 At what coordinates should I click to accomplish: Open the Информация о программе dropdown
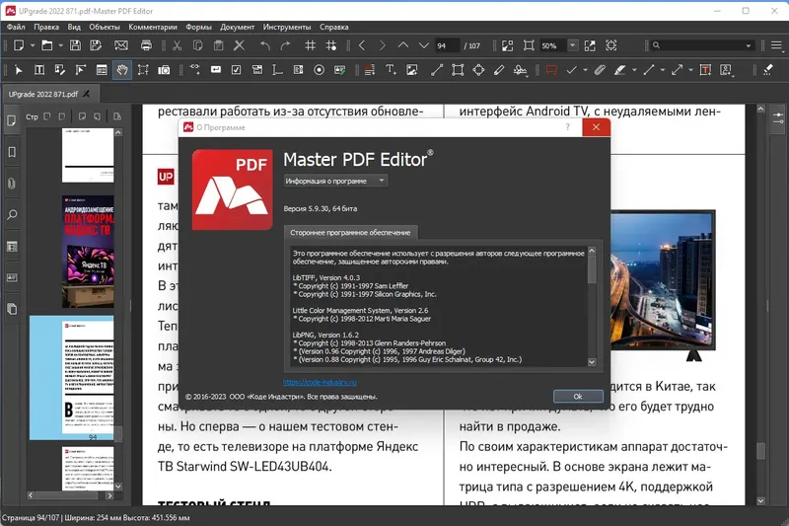[335, 181]
